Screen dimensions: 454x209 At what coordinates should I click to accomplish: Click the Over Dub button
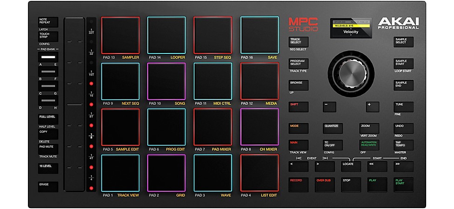tap(325, 185)
